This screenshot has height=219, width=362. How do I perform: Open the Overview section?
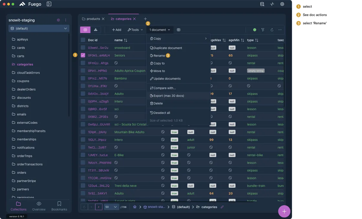(39, 206)
